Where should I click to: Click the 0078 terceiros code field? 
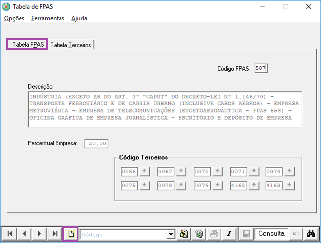point(166,186)
